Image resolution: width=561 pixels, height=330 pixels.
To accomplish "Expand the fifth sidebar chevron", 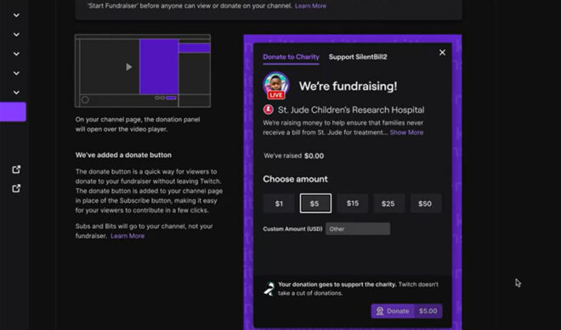I will point(16,92).
